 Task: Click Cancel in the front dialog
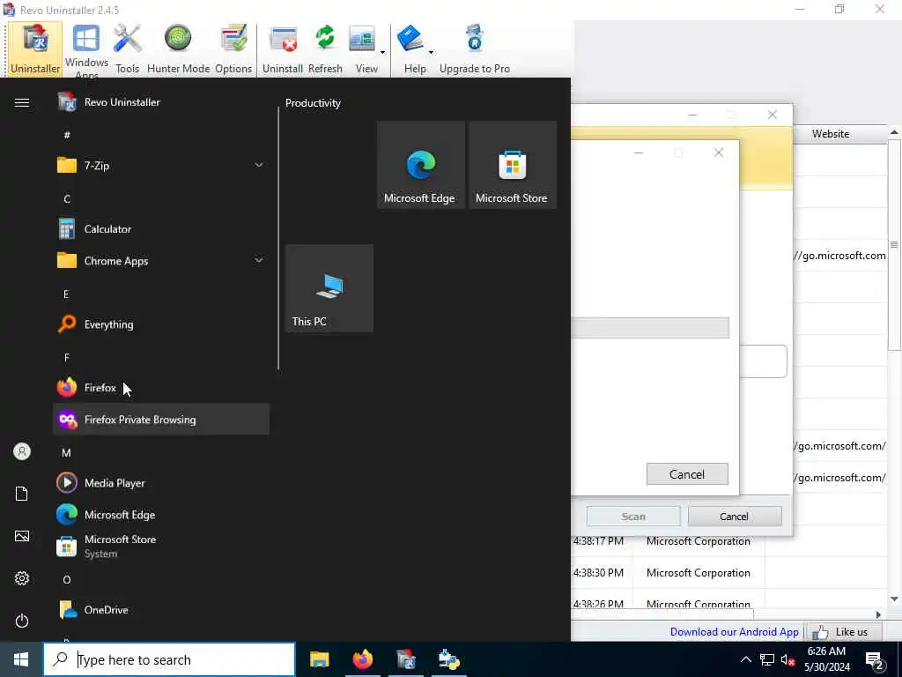pos(687,474)
